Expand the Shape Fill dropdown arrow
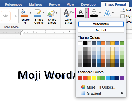The image size is (132, 101). click(x=30, y=13)
